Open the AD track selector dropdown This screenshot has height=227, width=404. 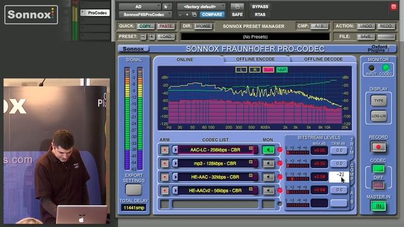pos(140,7)
